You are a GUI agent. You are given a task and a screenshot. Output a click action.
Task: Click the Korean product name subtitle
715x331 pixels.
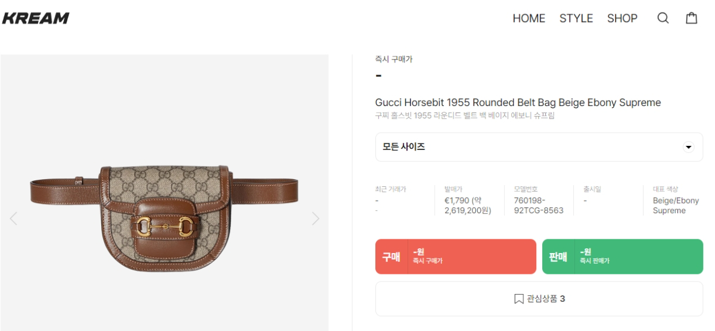[x=464, y=115]
